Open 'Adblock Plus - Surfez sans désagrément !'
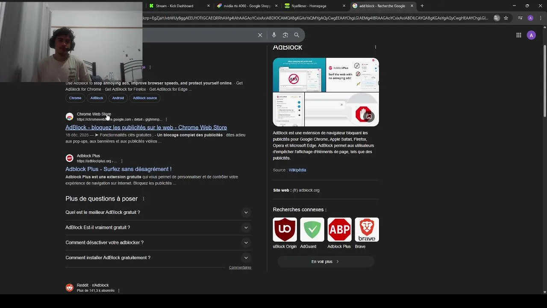547x308 pixels. (x=118, y=169)
